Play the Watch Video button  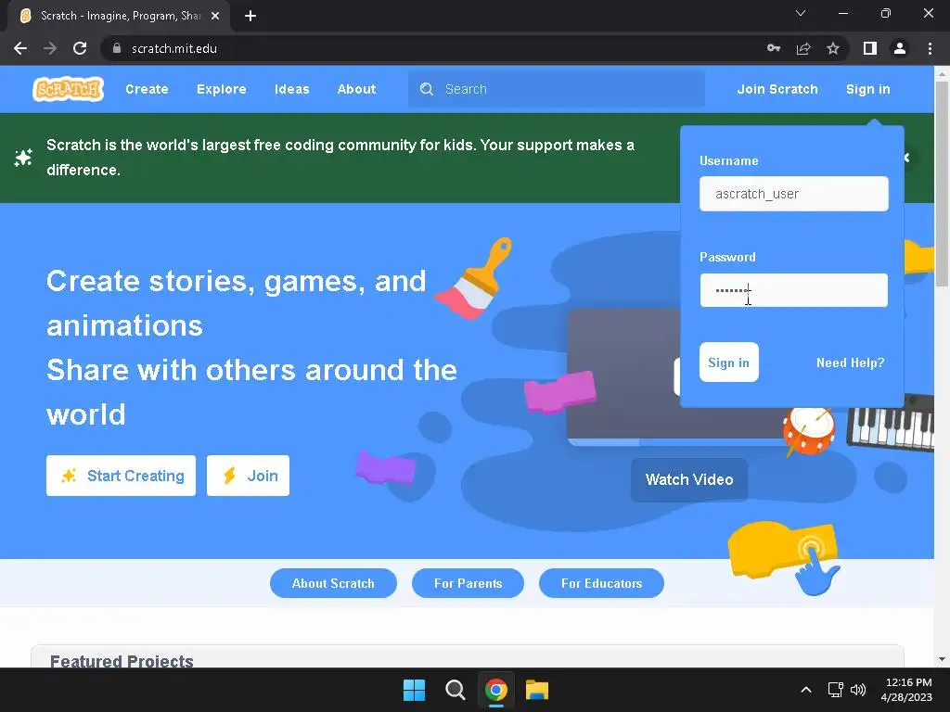coord(689,479)
